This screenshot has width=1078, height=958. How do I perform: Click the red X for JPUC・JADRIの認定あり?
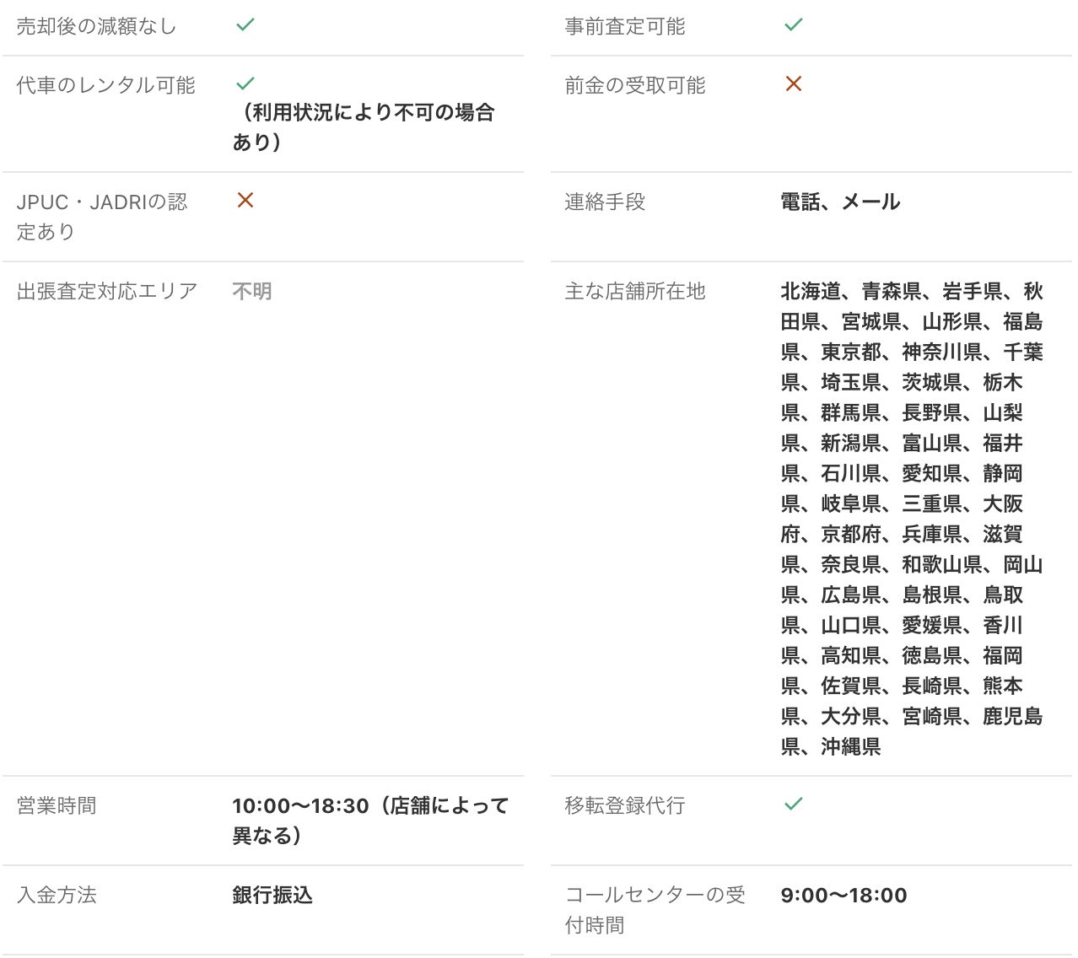coord(245,200)
